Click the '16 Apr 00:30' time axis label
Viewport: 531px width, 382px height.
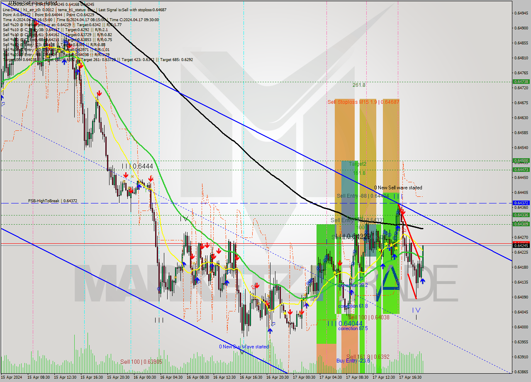pos(145,377)
